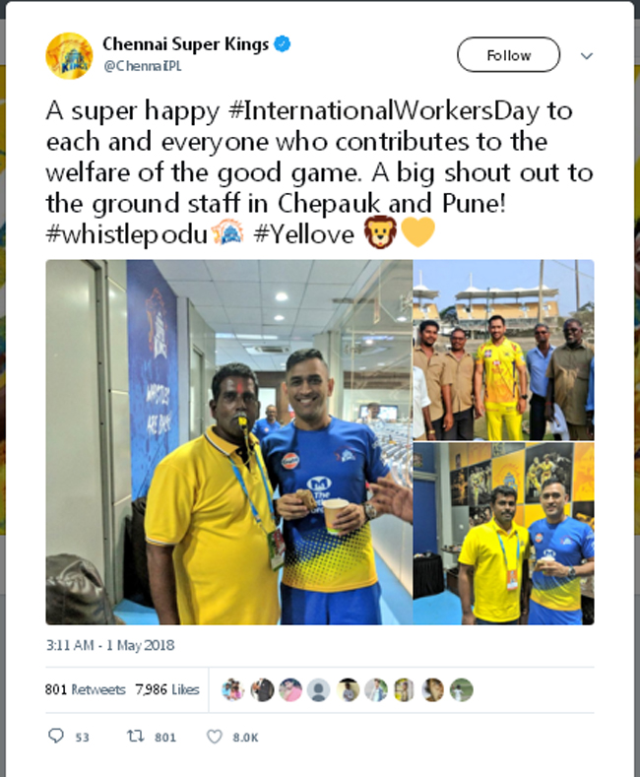This screenshot has width=640, height=777.
Task: Open the #whistlepodu hashtag
Action: (x=127, y=234)
